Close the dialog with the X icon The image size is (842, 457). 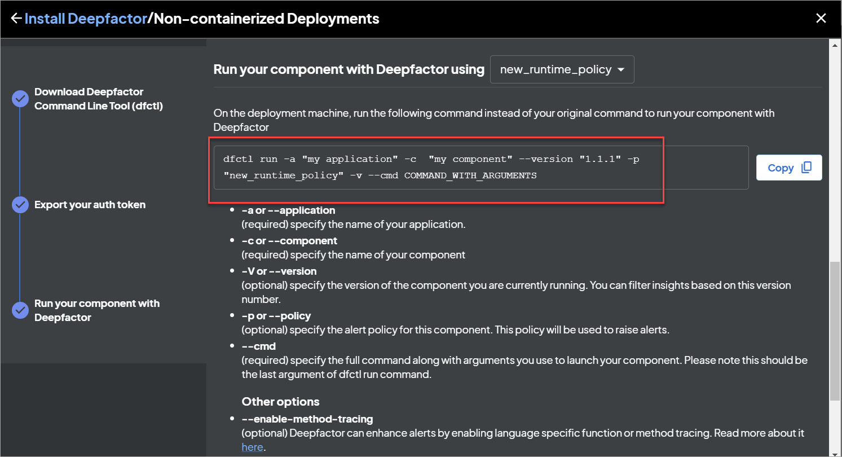tap(821, 19)
